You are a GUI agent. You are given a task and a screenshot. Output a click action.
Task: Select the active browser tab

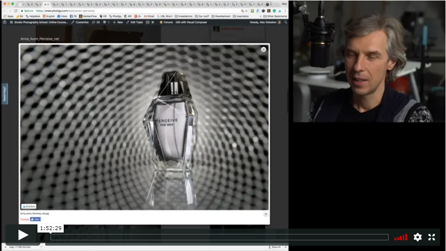[47, 4]
